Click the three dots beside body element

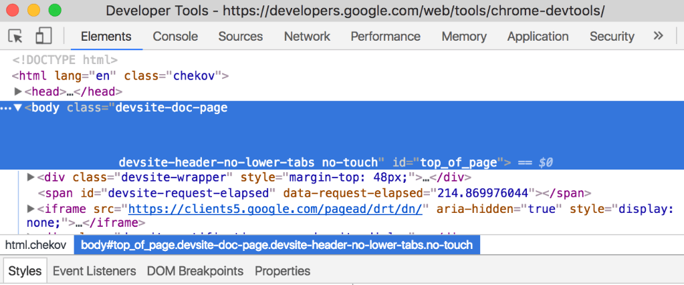(x=6, y=108)
